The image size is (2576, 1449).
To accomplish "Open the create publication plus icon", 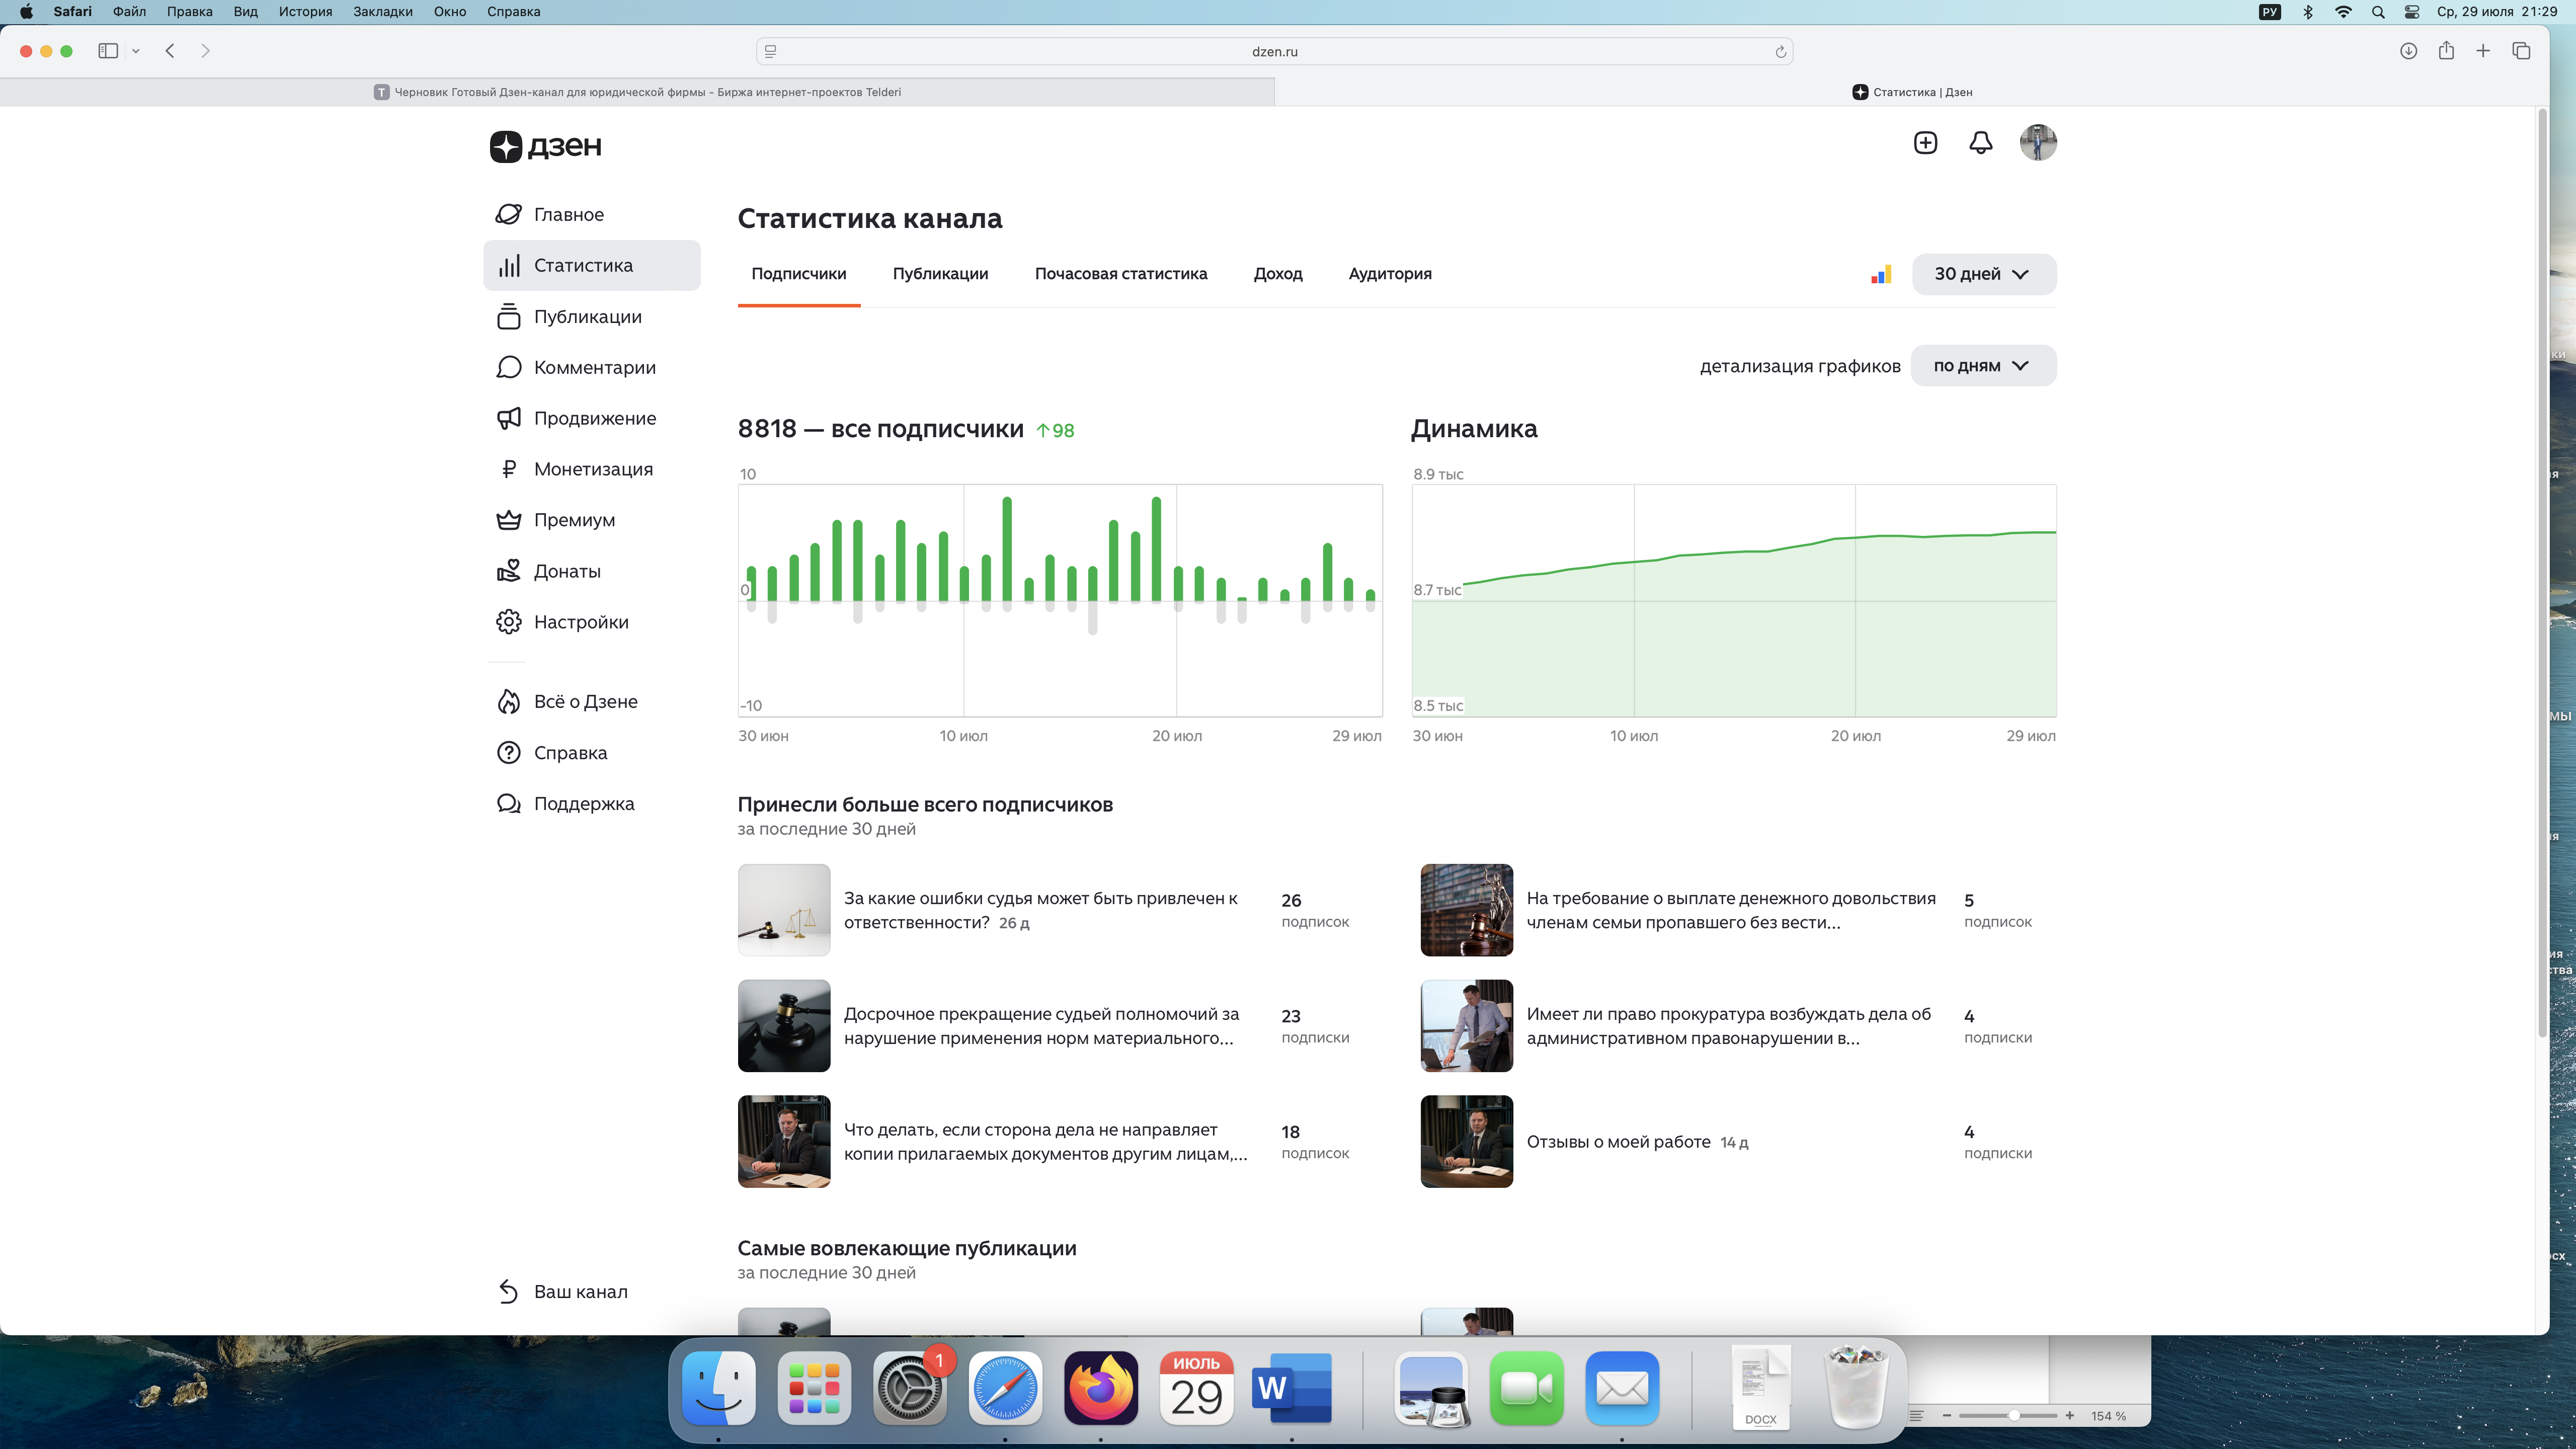I will click(x=1925, y=143).
